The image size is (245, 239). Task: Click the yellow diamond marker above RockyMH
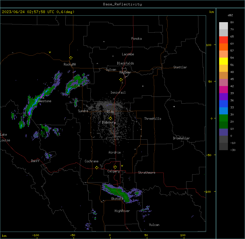coord(71,58)
